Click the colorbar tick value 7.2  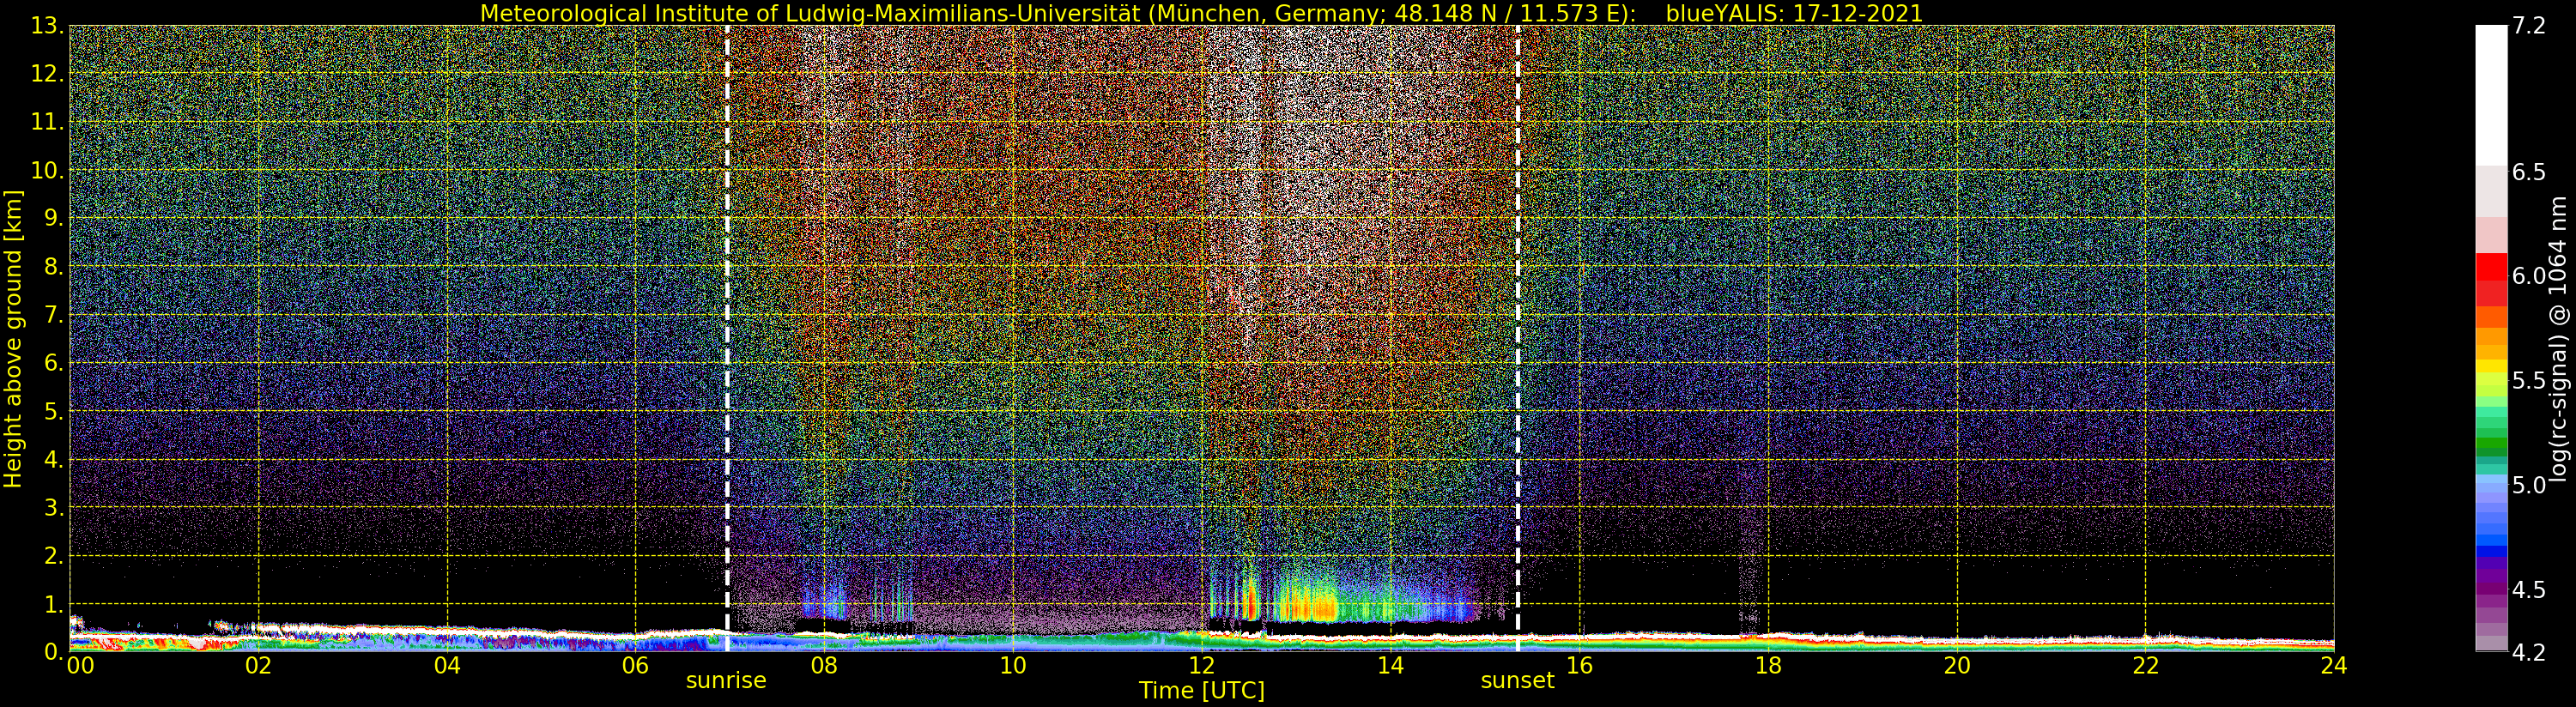[x=2529, y=26]
